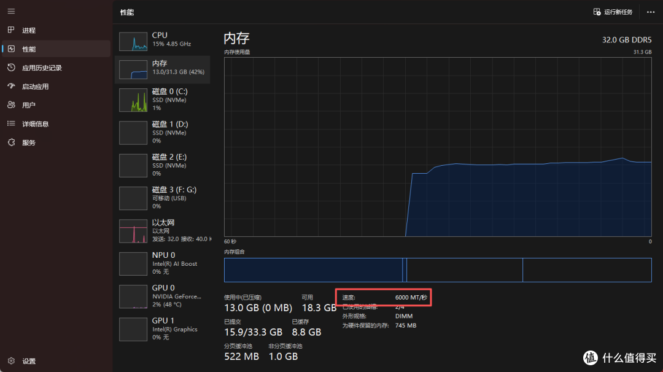Click the 运行新任务 button label

[x=618, y=12]
